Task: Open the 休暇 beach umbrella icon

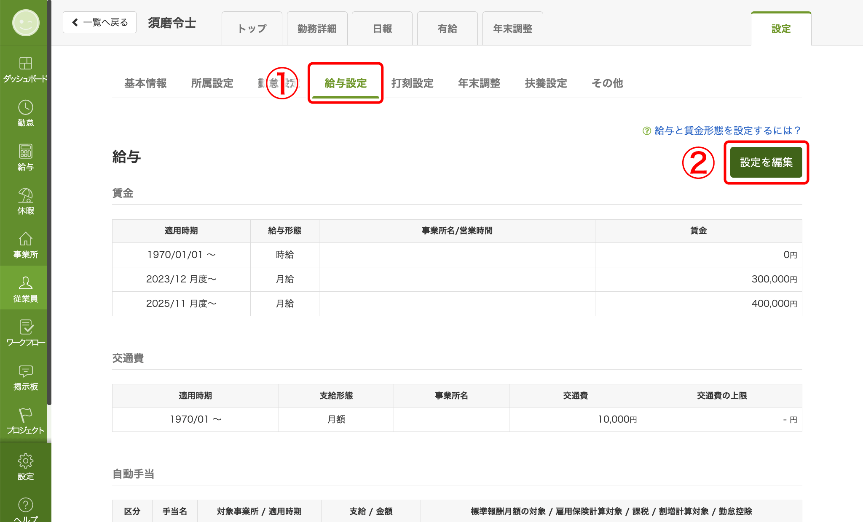Action: [25, 195]
